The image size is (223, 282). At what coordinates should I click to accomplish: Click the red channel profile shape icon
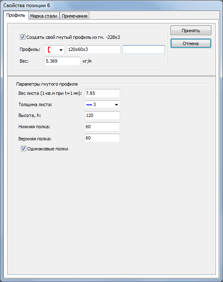(x=49, y=50)
